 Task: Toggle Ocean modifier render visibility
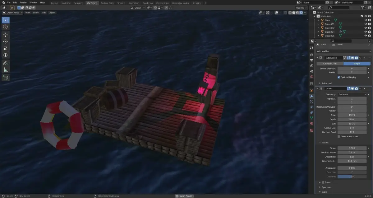point(356,89)
